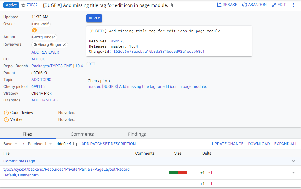301x189 pixels.
Task: Copy the change subject to clipboard
Action: pos(173,5)
